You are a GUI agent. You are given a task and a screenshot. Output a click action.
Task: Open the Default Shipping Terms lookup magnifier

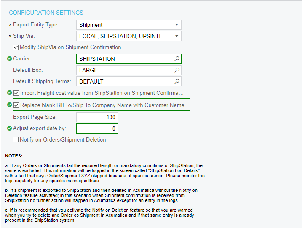click(x=177, y=81)
